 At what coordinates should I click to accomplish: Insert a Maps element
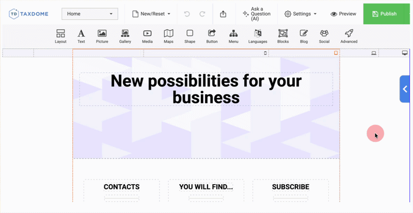[x=168, y=36]
